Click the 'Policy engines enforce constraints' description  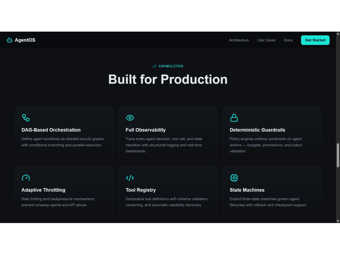[x=266, y=145]
